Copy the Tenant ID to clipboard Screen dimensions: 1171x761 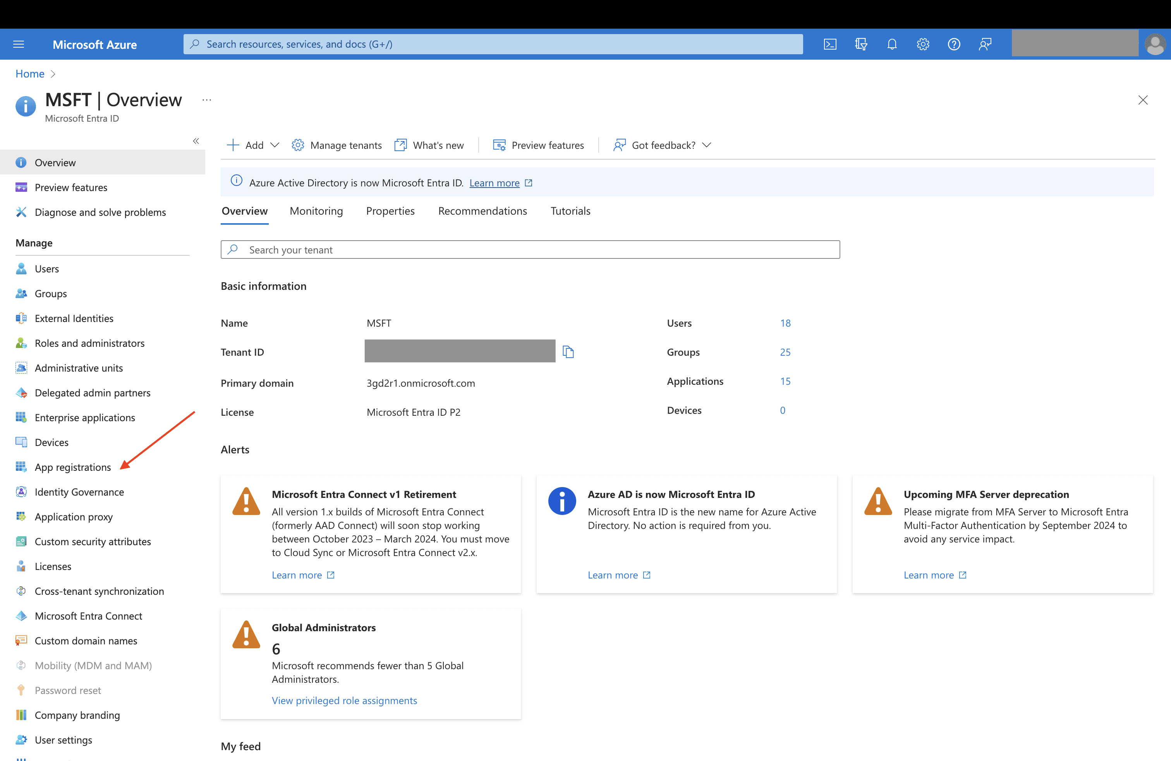point(568,351)
